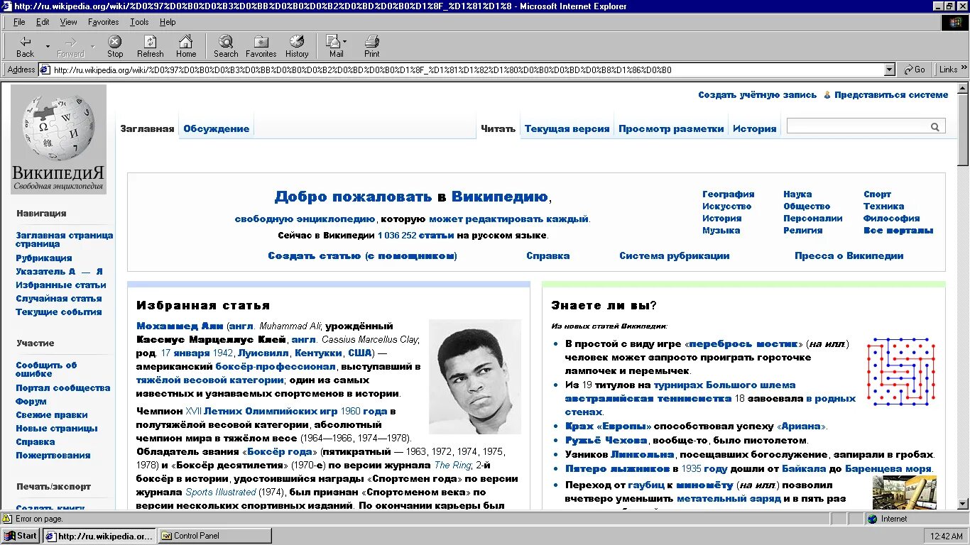Image resolution: width=970 pixels, height=545 pixels.
Task: Open the File menu
Action: tap(19, 22)
